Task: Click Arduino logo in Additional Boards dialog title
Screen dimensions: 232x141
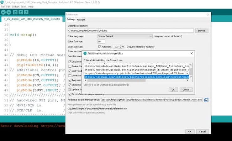Action: [x=85, y=53]
